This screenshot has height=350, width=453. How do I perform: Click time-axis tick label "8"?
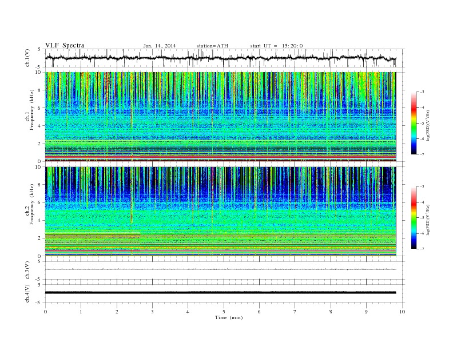click(x=331, y=312)
